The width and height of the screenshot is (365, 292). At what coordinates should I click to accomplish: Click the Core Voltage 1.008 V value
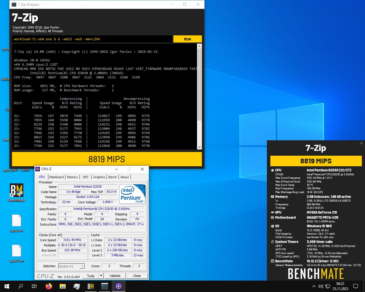pos(108,202)
